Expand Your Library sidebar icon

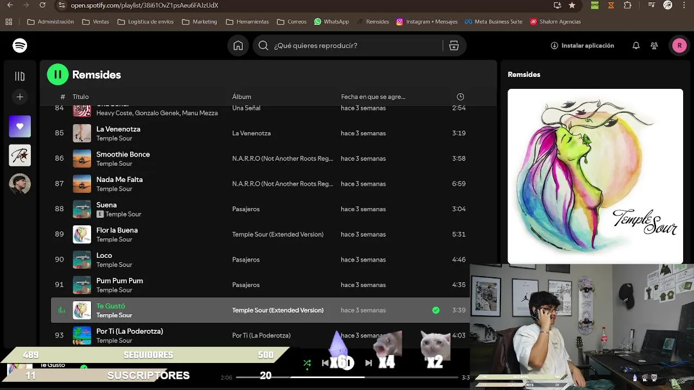pyautogui.click(x=20, y=76)
